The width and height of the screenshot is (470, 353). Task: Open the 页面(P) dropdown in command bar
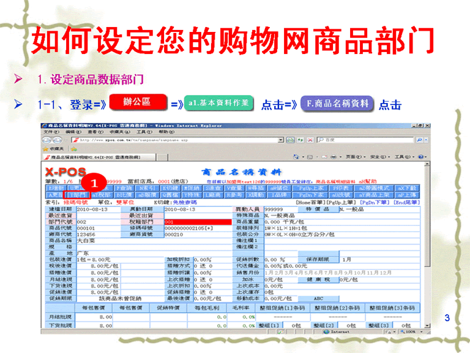[x=356, y=157]
